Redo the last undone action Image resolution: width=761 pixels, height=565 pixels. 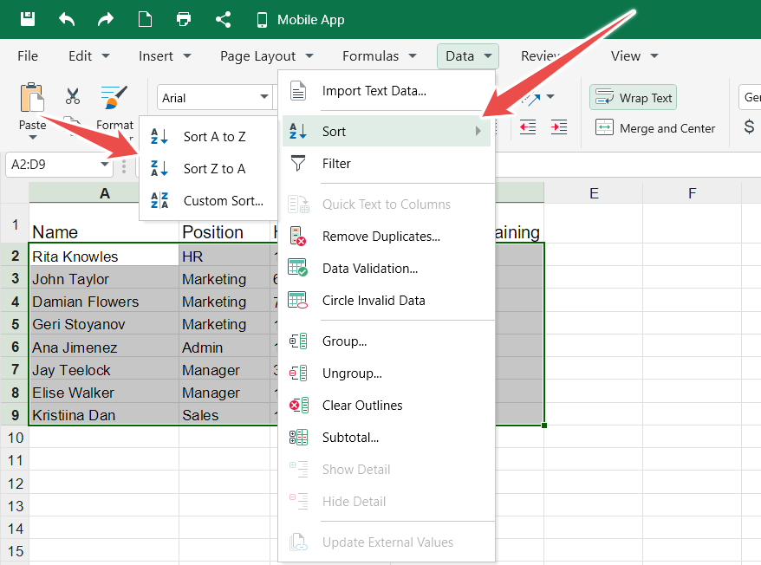[106, 19]
